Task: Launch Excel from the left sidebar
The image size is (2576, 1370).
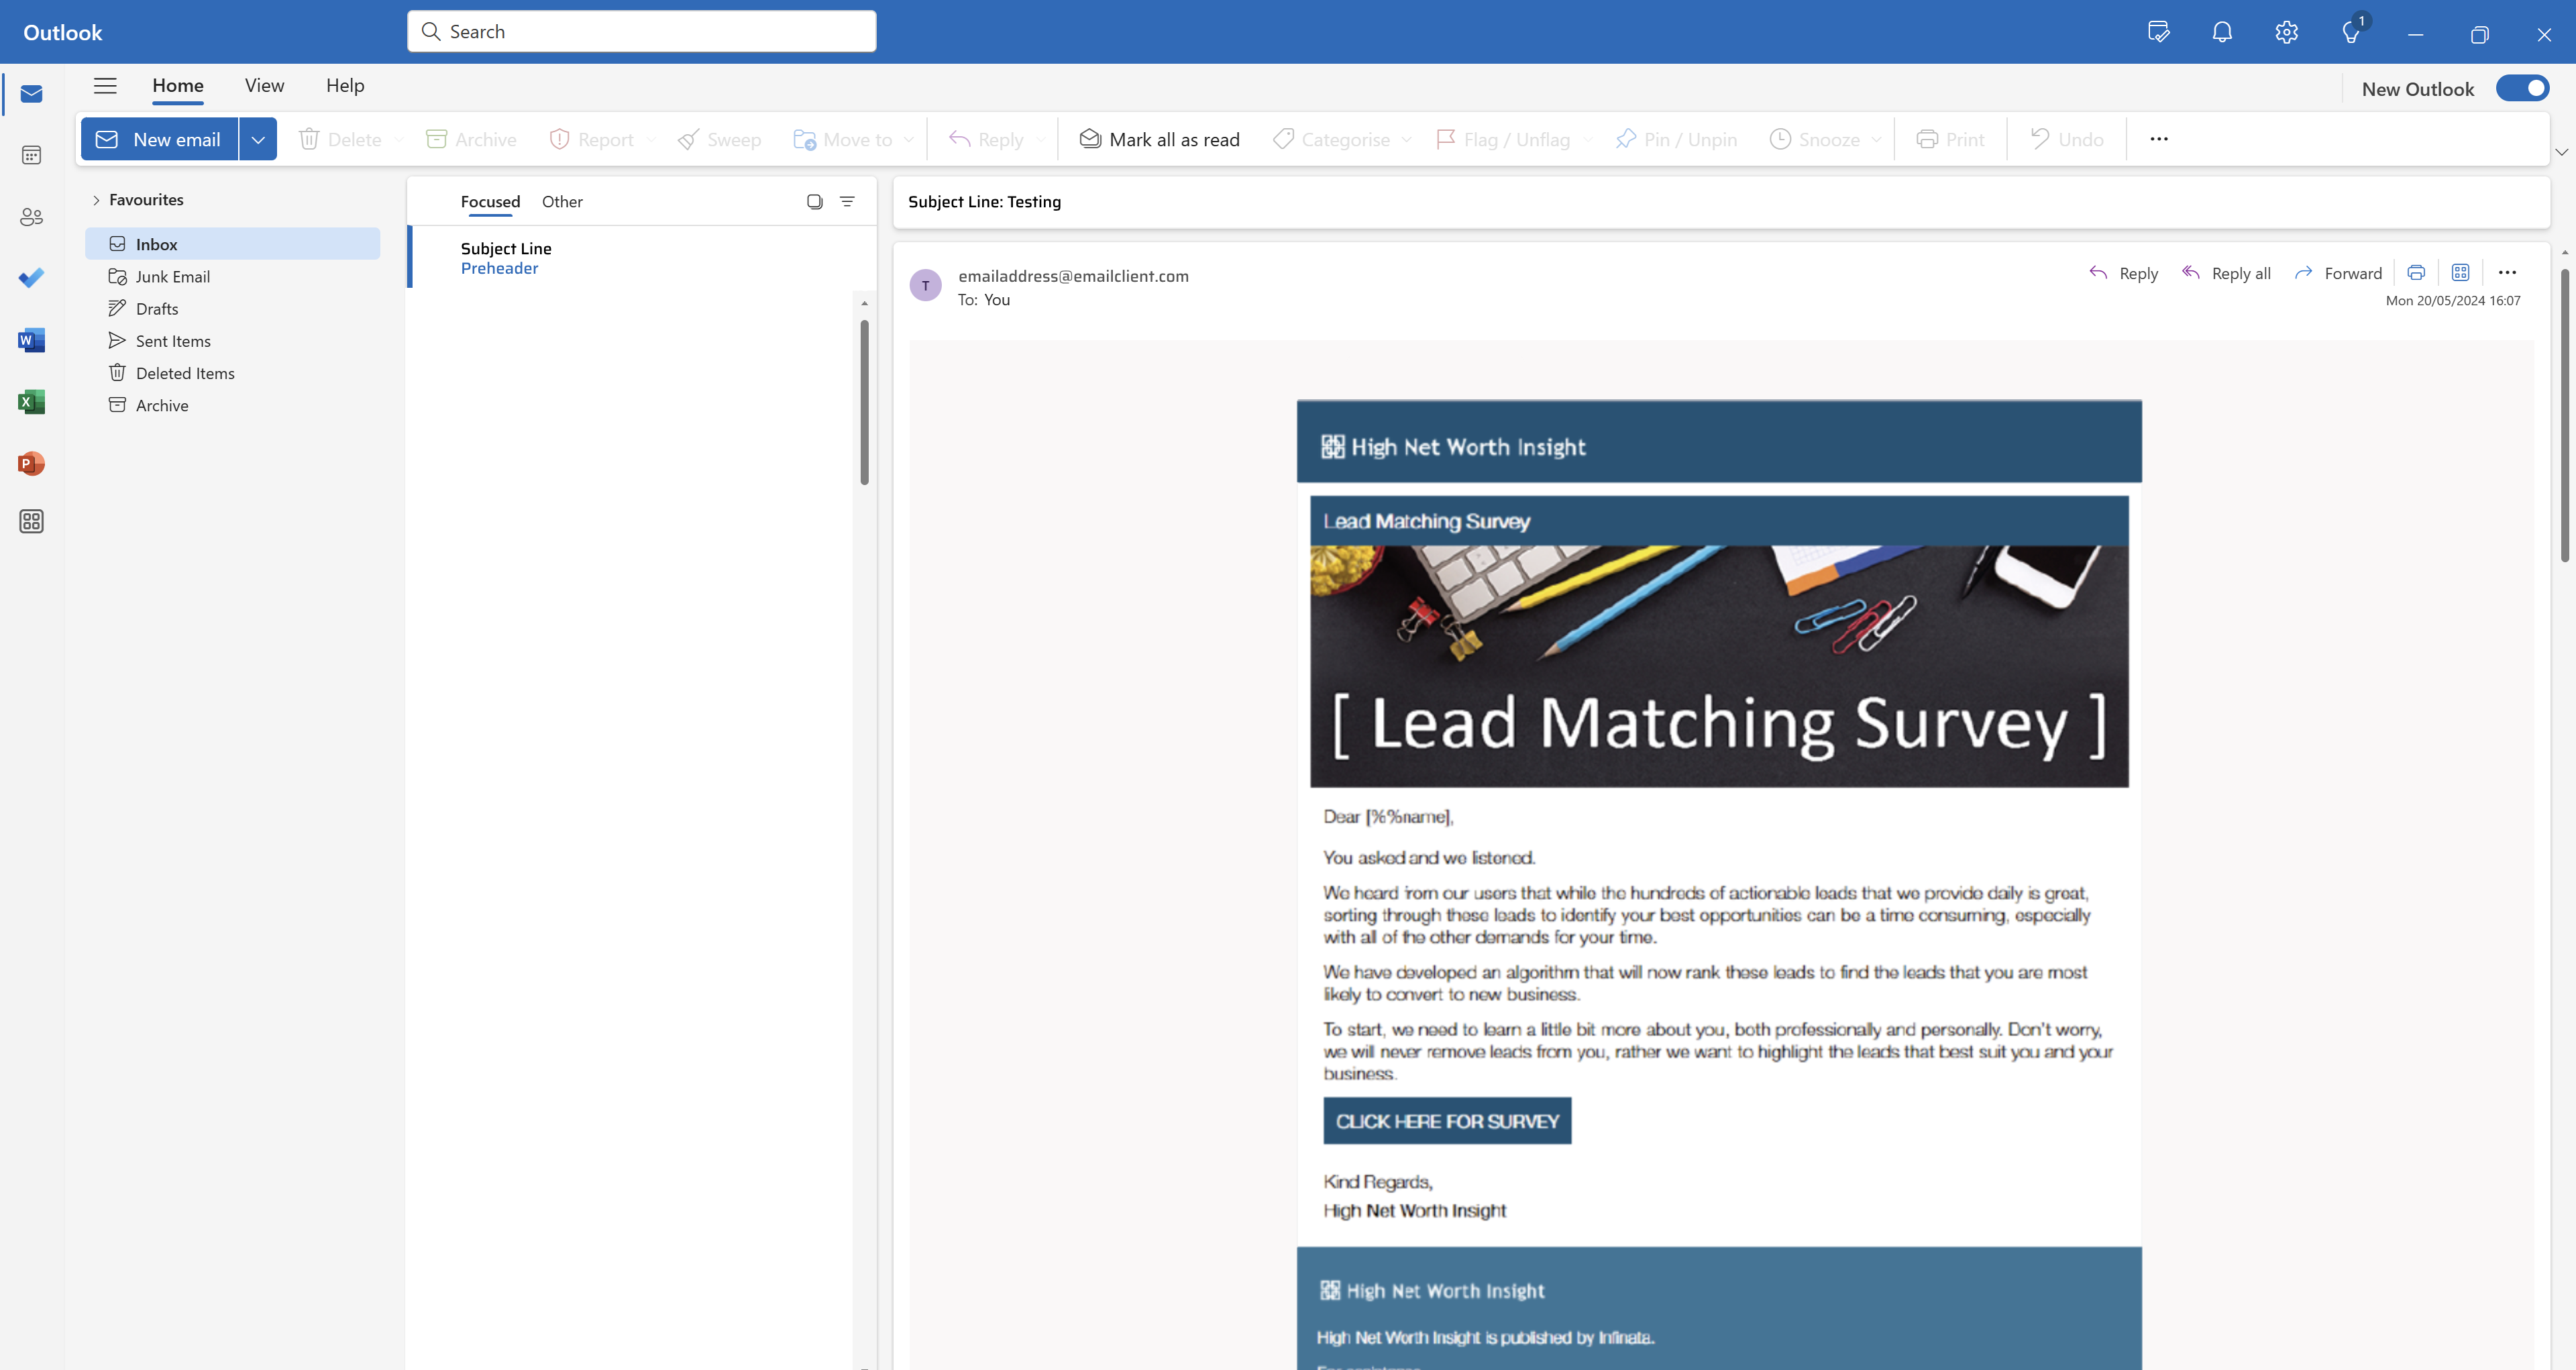Action: coord(31,402)
